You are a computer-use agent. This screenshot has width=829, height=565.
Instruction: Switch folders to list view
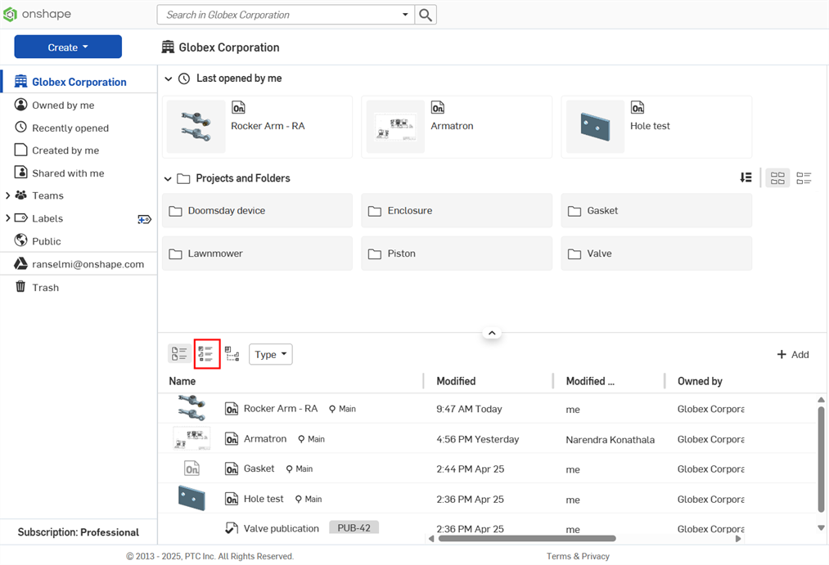[804, 178]
